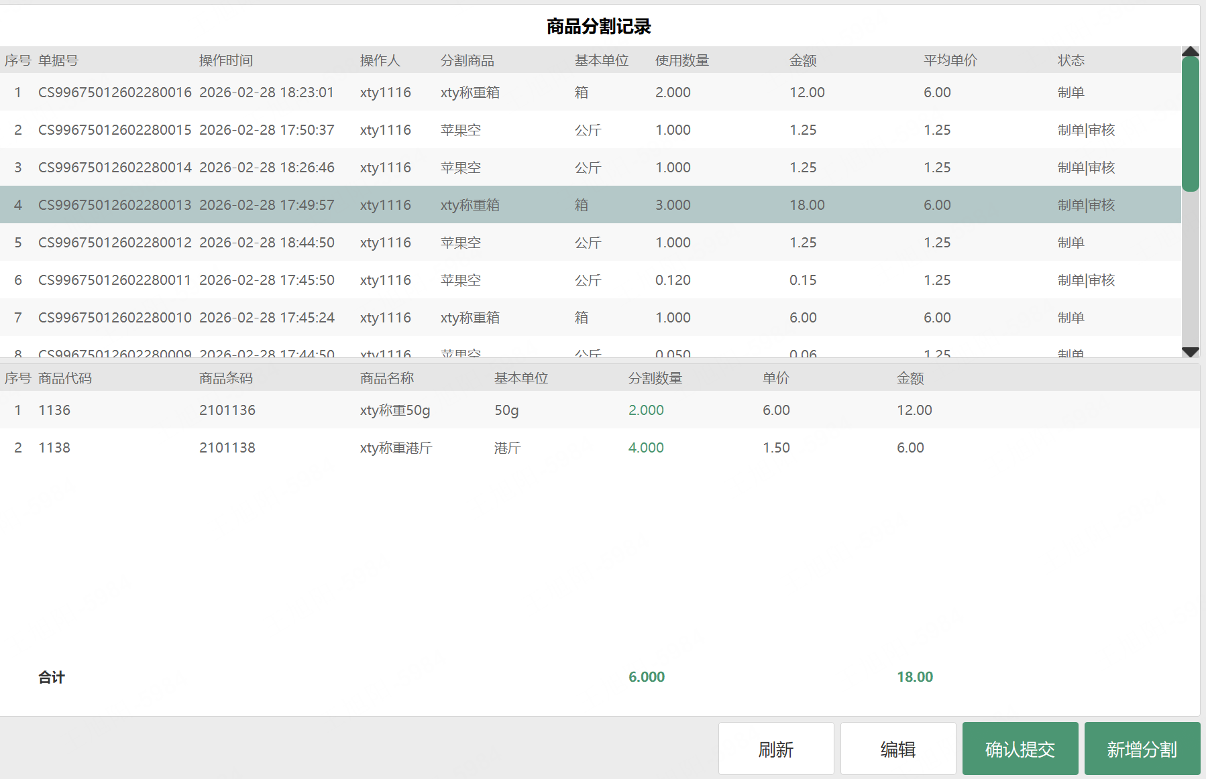The width and height of the screenshot is (1206, 779).
Task: Open 新增分割 to add split
Action: (x=1142, y=749)
